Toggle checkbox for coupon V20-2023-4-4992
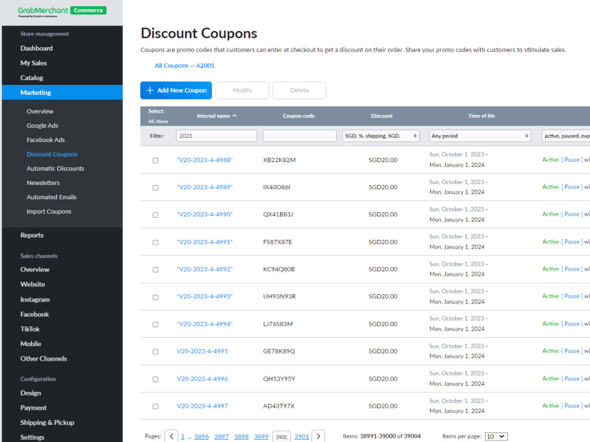The width and height of the screenshot is (590, 442). click(x=155, y=269)
